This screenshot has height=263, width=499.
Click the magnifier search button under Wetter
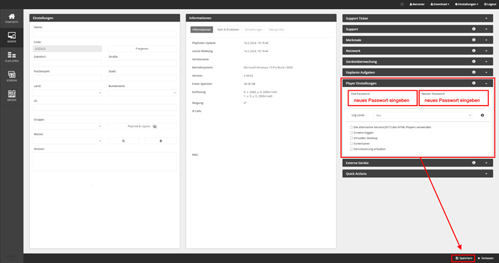coord(123,140)
